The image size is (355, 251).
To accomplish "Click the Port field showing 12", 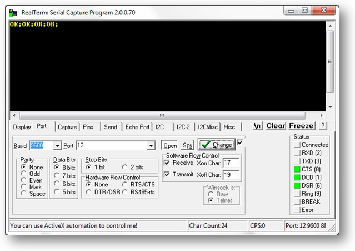I will click(x=112, y=146).
